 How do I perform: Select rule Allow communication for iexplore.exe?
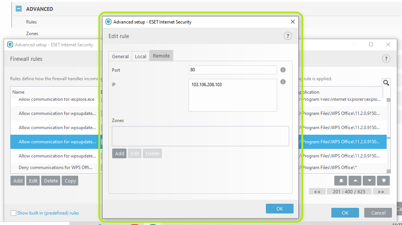(56, 100)
